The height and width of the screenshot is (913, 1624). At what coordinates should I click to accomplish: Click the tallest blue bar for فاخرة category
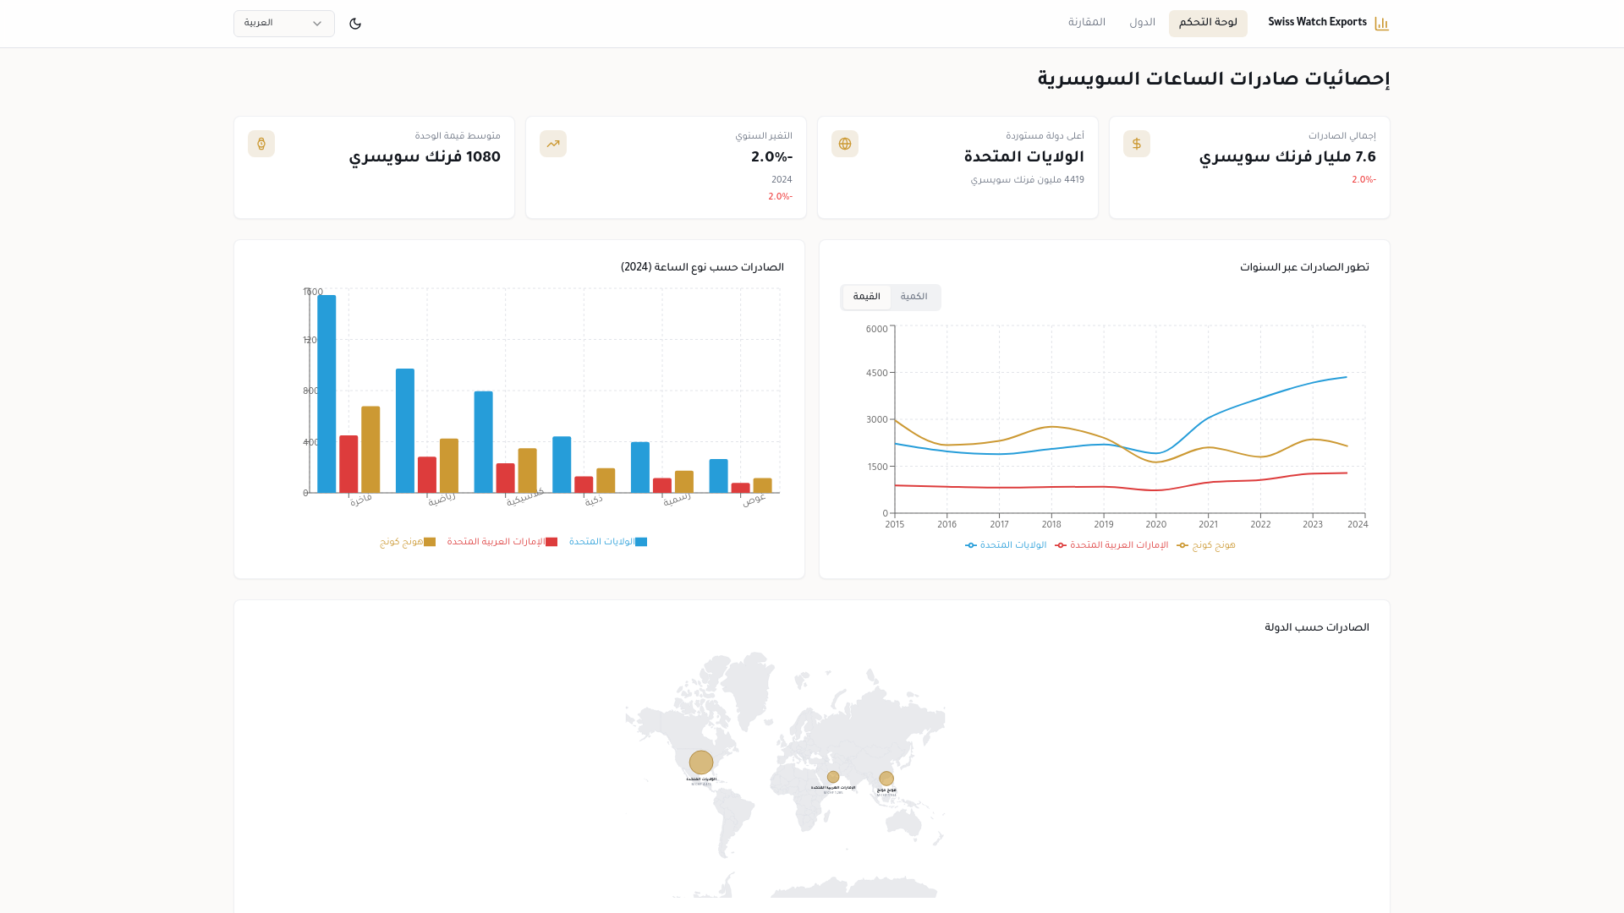[326, 394]
